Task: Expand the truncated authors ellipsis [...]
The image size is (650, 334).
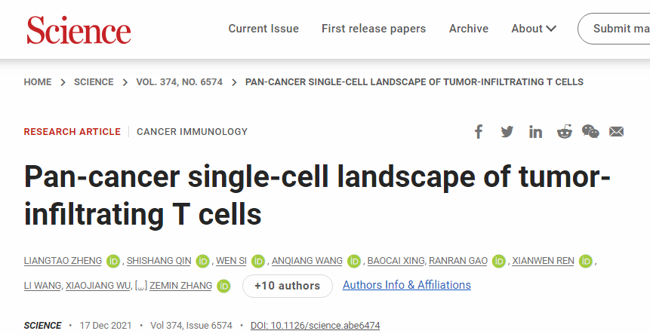Action: pos(141,286)
